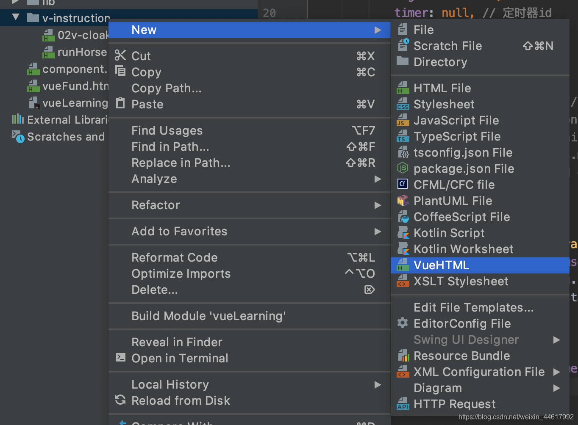The height and width of the screenshot is (425, 578).
Task: Click the HTTP Request API icon
Action: (x=403, y=404)
